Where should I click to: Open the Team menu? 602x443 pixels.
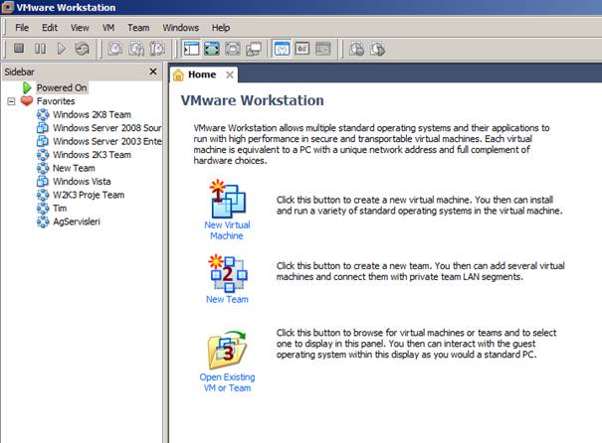(x=138, y=28)
